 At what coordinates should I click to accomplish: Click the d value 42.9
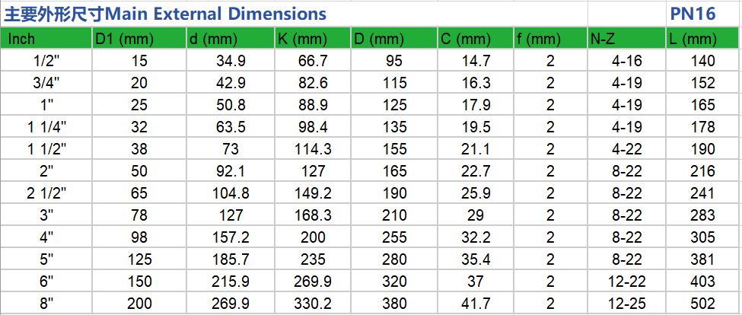click(230, 83)
